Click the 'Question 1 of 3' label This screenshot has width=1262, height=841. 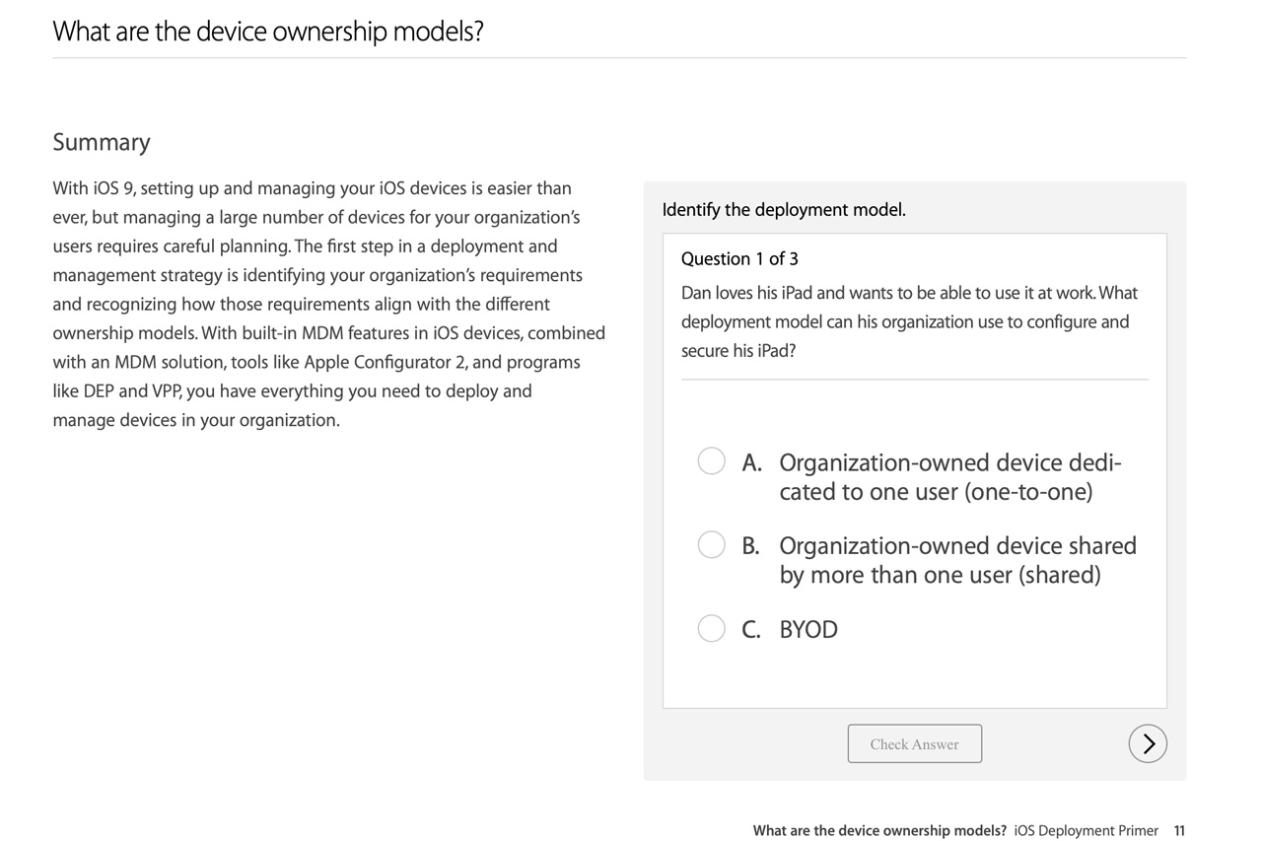(x=739, y=258)
